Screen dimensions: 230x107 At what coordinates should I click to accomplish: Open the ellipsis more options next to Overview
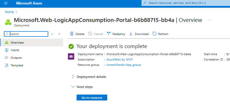[x=210, y=20]
